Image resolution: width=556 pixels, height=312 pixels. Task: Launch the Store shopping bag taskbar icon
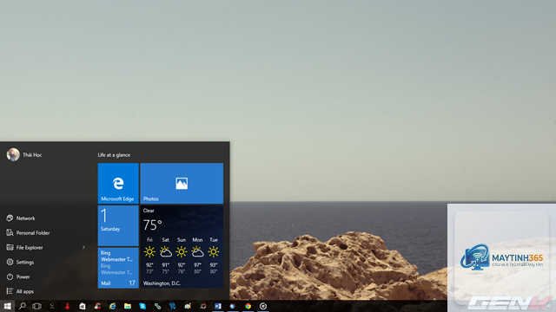pos(83,306)
